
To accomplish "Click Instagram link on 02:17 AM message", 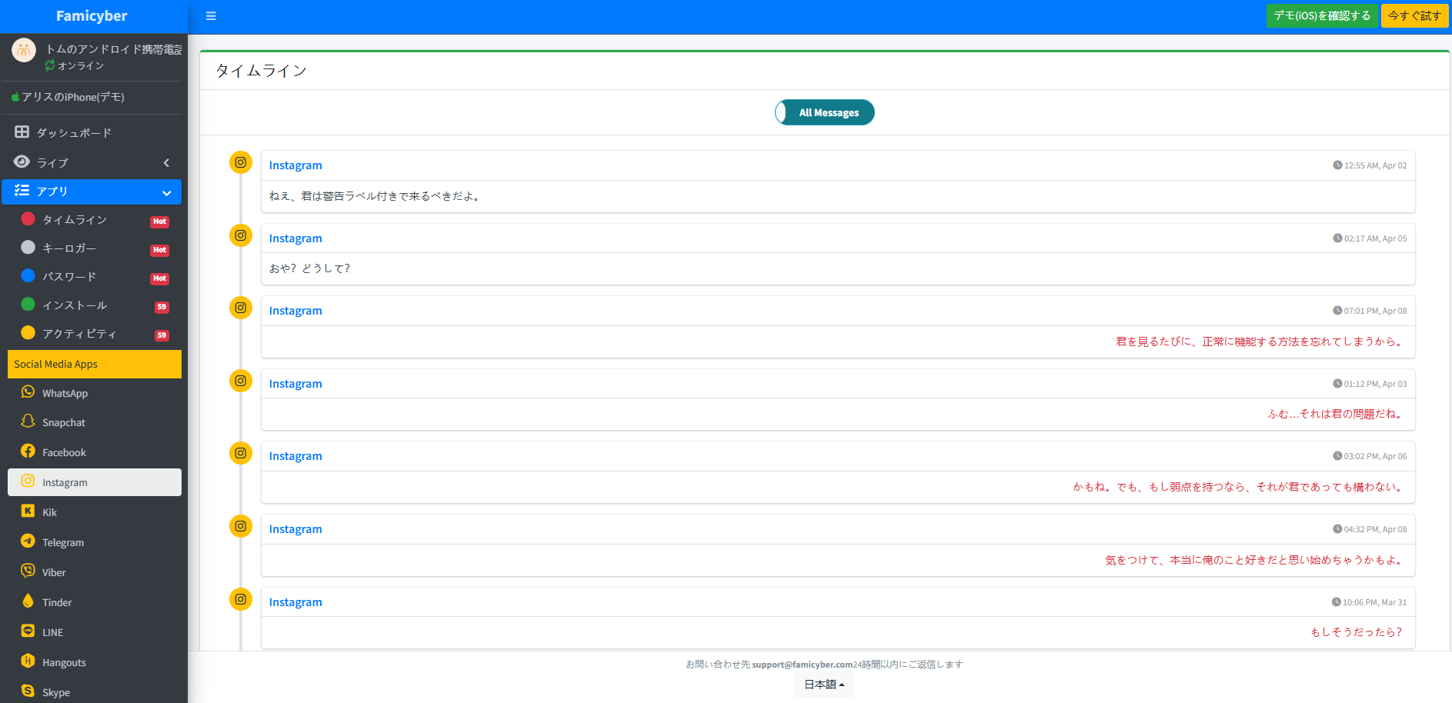I will [295, 238].
